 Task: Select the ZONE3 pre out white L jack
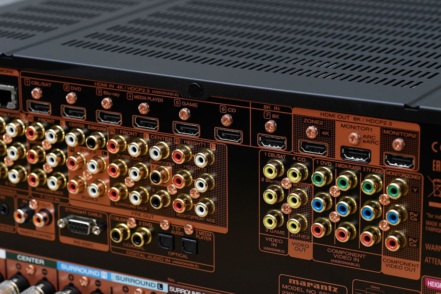click(98, 187)
